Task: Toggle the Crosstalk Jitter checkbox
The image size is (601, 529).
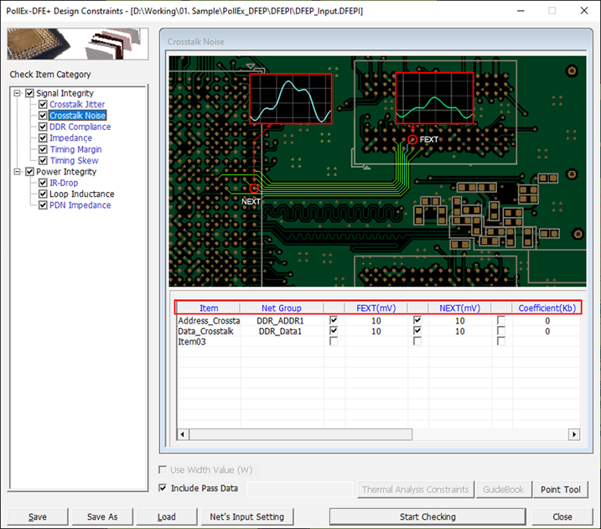Action: (44, 105)
